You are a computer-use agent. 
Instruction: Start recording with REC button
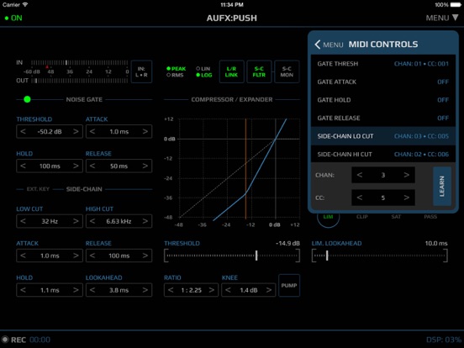(13, 340)
